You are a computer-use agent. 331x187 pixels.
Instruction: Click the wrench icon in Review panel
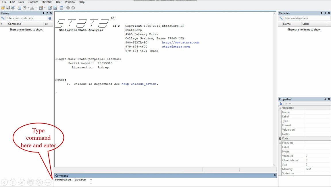click(3, 18)
